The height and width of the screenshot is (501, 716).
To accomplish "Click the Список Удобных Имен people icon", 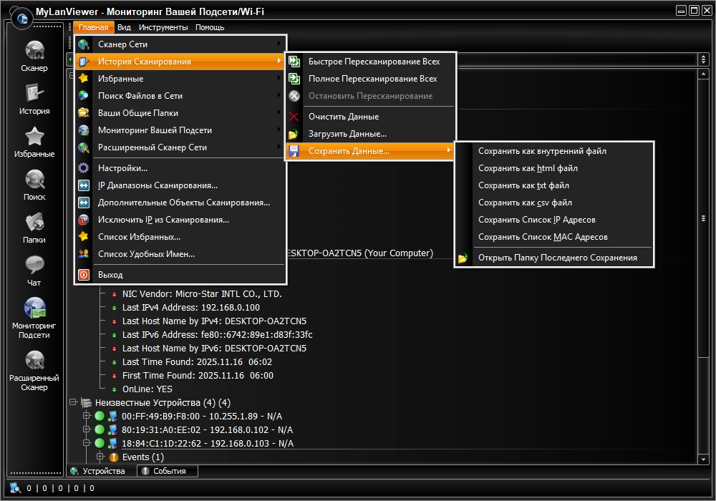I will 84,254.
